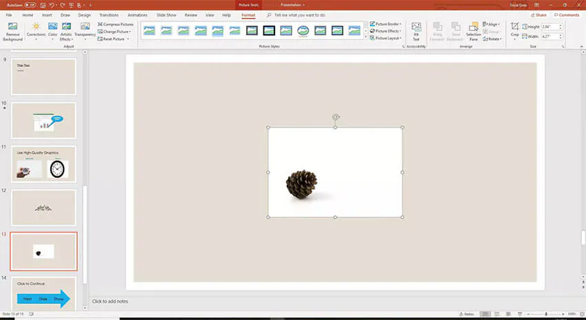Open the Selection Pane
Viewport: 586px width, 320px height.
(x=474, y=32)
